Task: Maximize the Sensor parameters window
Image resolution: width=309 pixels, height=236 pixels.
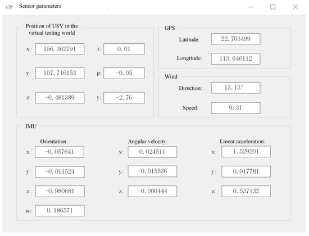Action: point(272,7)
